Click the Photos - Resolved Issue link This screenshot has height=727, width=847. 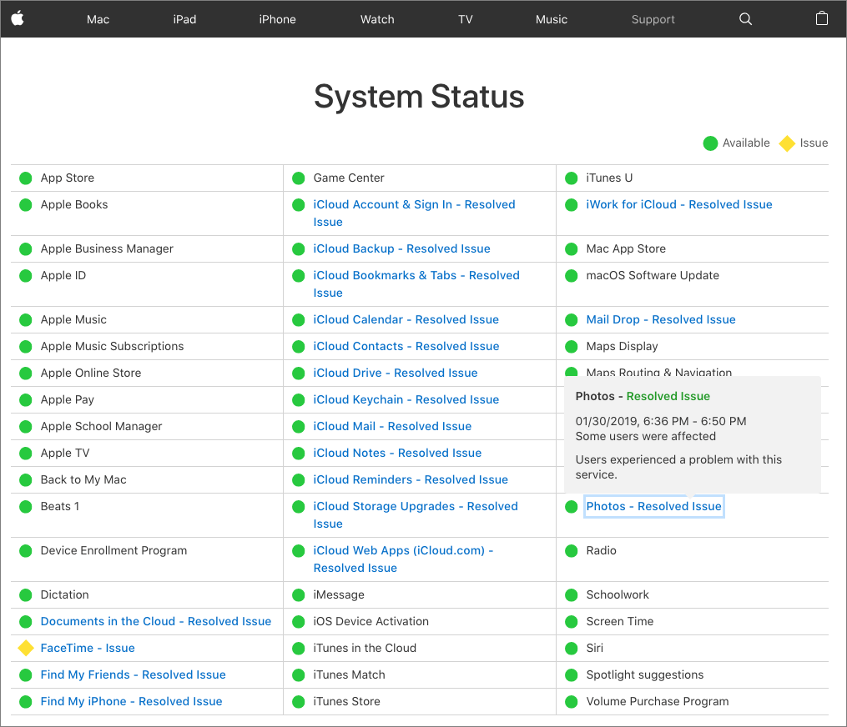(653, 506)
